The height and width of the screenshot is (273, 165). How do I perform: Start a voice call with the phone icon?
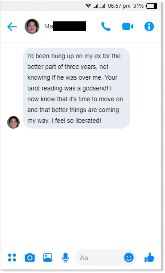click(106, 27)
